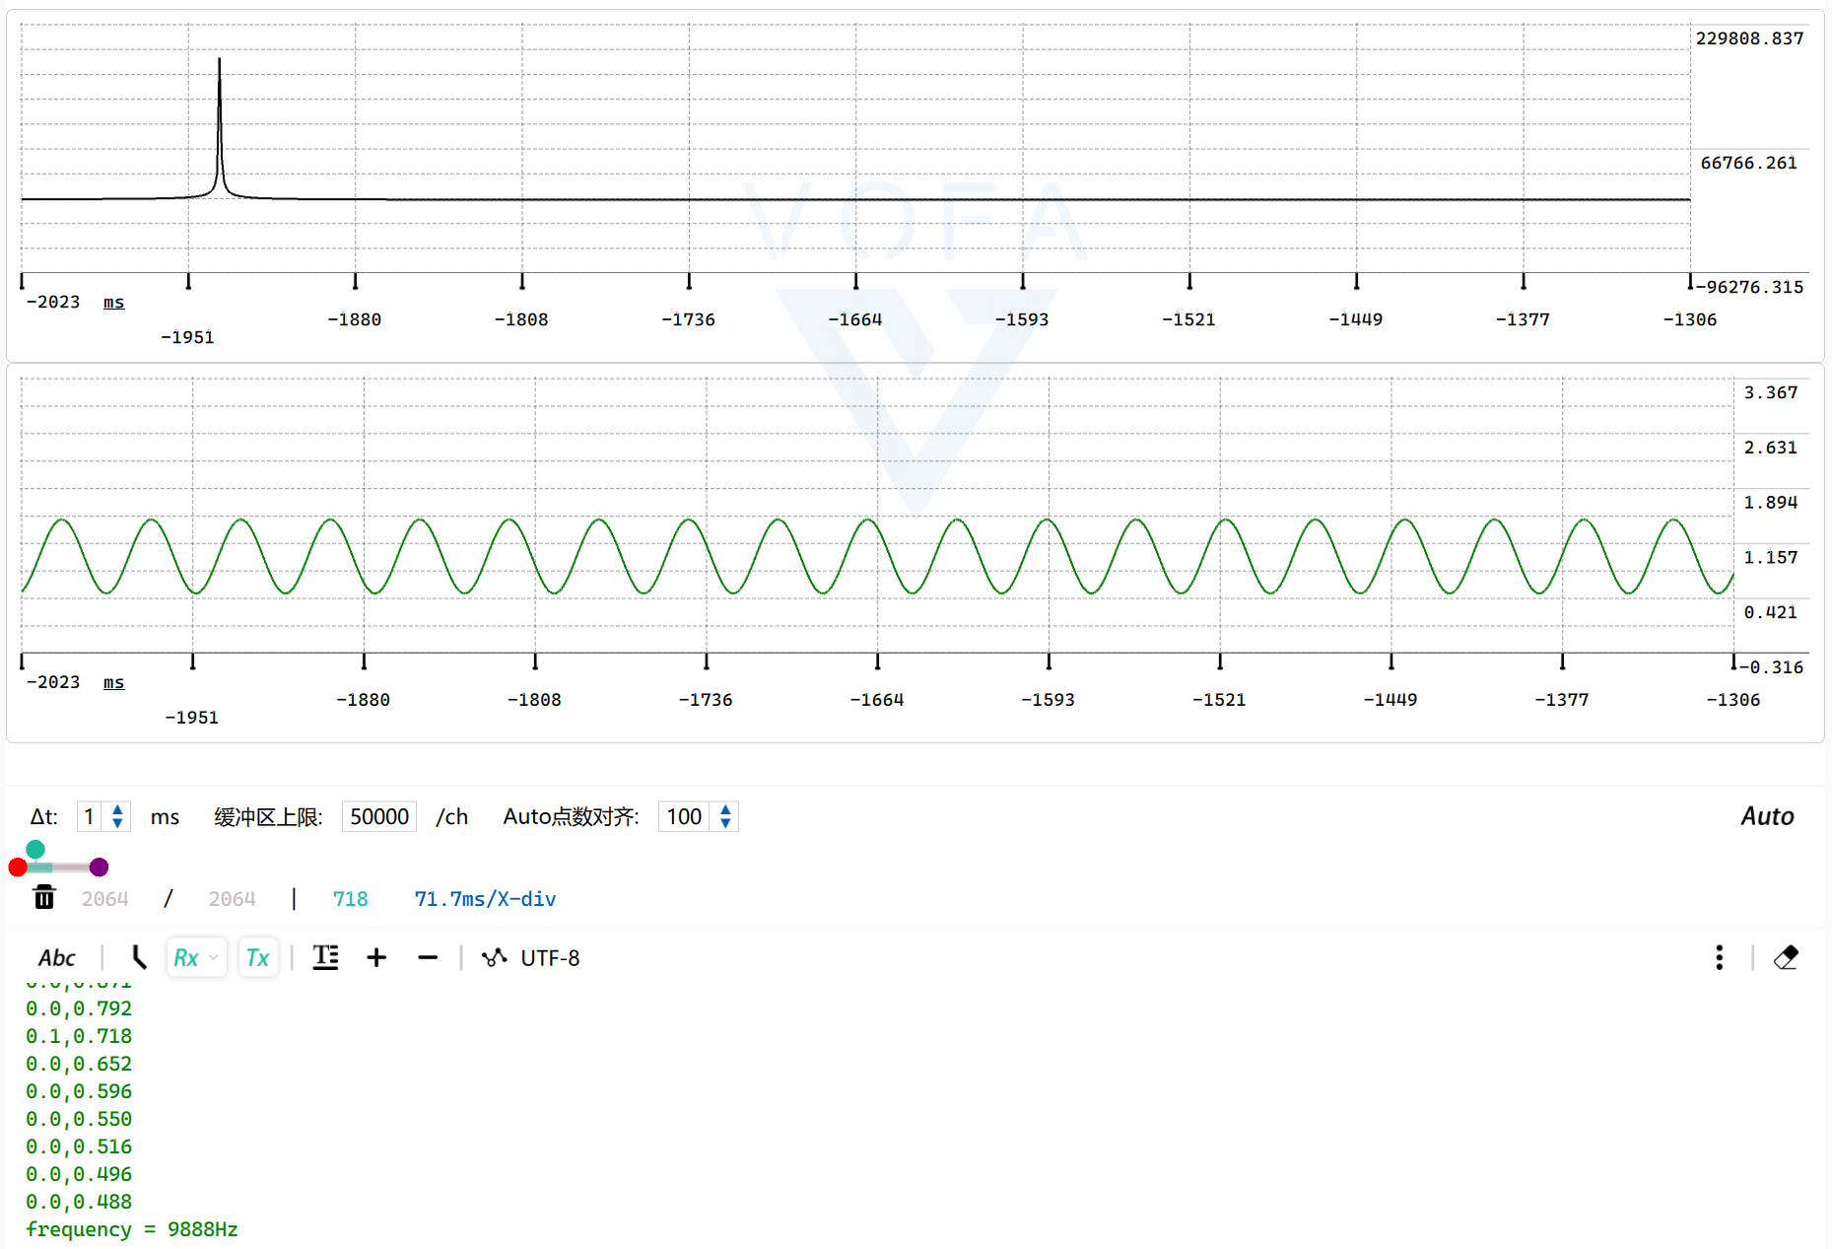
Task: Toggle the Auto scaling mode
Action: pos(1767,816)
